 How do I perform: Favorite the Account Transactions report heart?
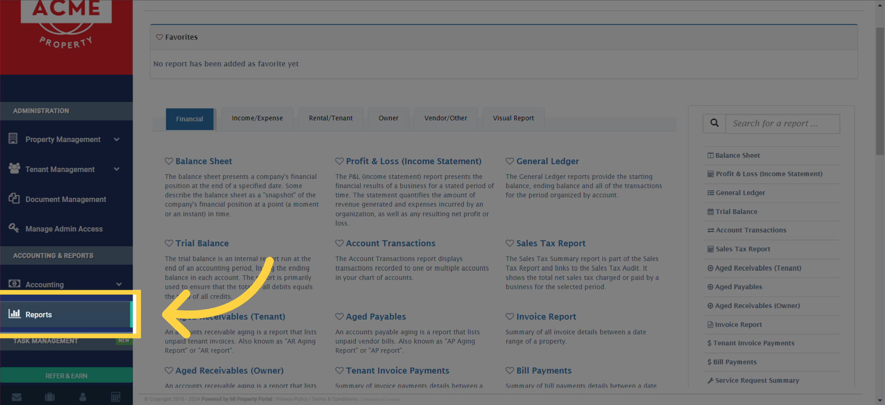tap(340, 243)
